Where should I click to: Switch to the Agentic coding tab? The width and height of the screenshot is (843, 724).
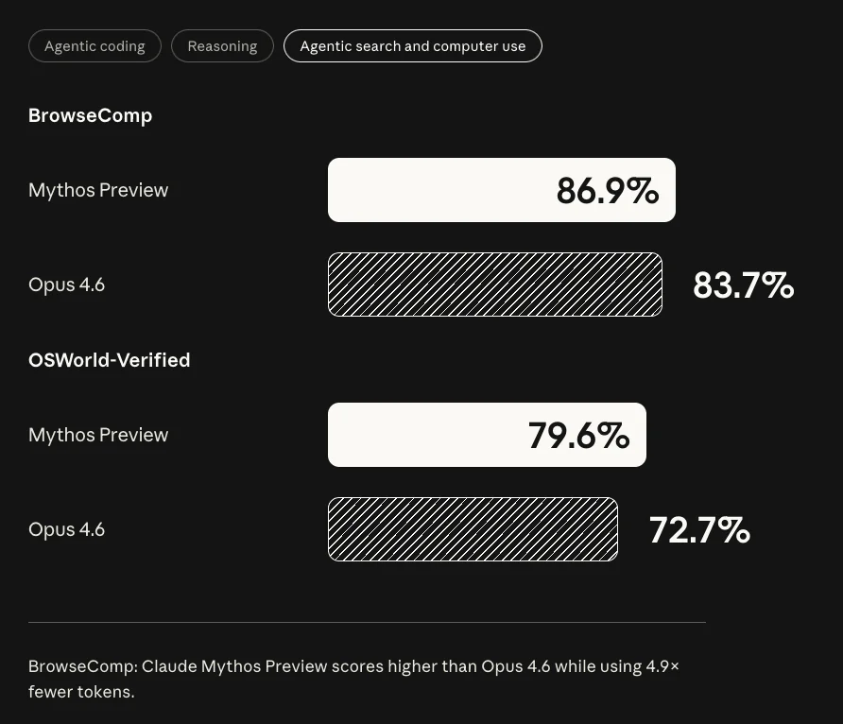(x=95, y=46)
